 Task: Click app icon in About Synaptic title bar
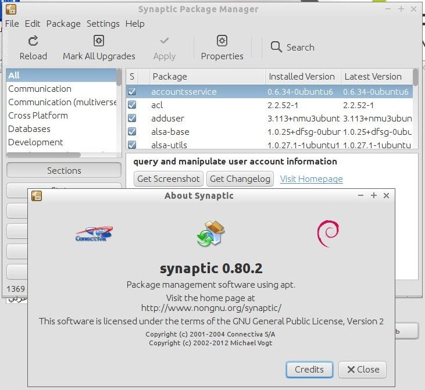[37, 196]
